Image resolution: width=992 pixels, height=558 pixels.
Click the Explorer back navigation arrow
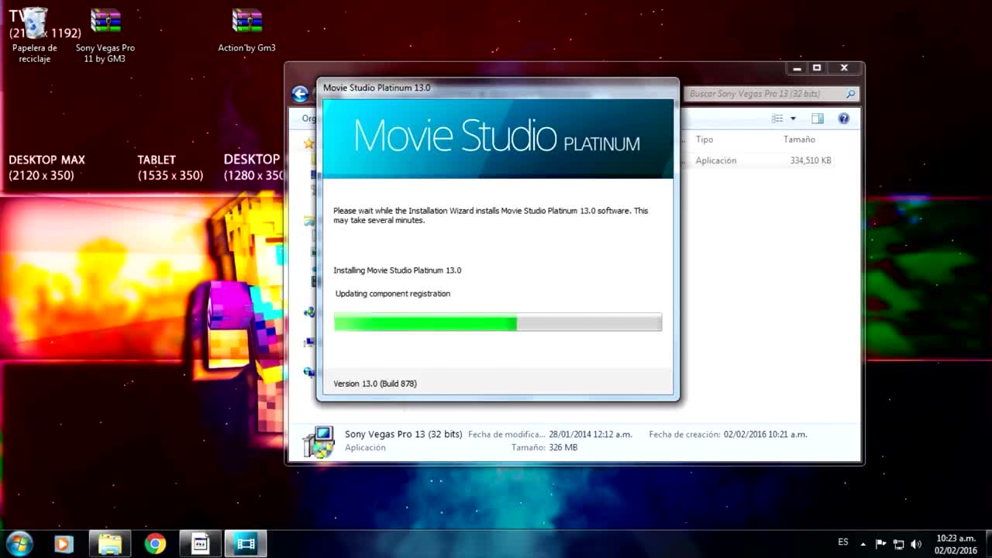(x=300, y=95)
